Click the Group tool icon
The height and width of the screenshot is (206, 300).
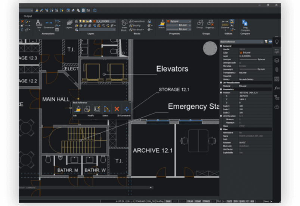coord(200,23)
